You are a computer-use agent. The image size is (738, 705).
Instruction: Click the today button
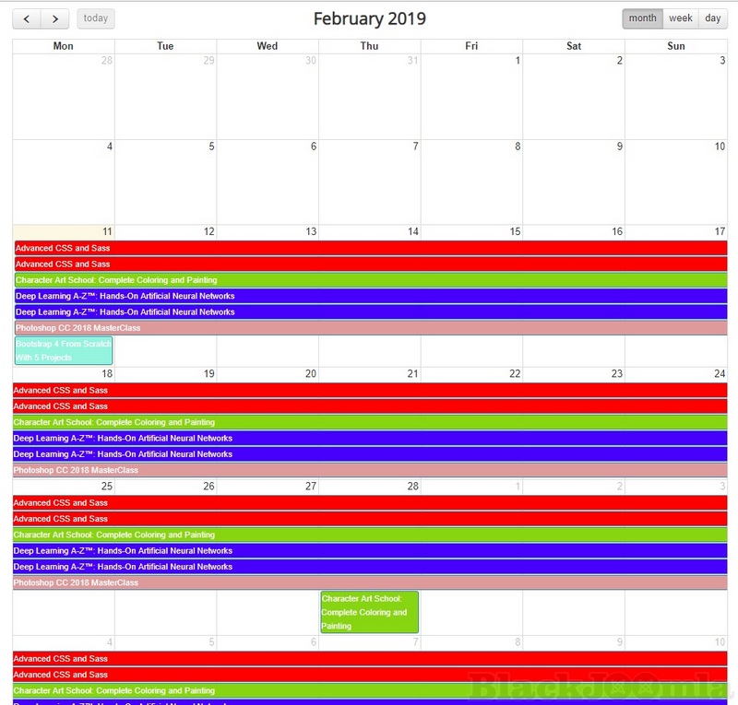click(x=96, y=18)
